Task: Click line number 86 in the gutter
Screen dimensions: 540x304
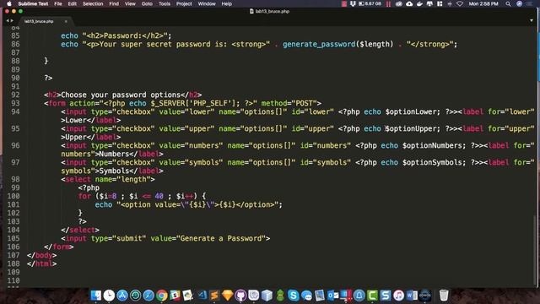Action: pos(15,44)
